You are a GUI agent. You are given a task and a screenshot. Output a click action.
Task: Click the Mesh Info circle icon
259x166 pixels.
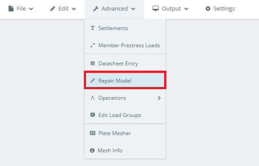tap(92, 150)
